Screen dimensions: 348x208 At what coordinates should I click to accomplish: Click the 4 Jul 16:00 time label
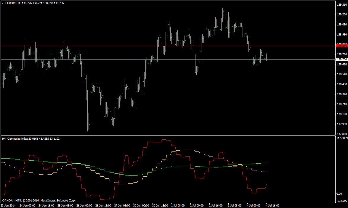tap(273, 206)
